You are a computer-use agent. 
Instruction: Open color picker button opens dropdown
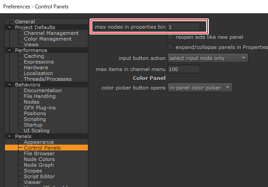(x=200, y=88)
